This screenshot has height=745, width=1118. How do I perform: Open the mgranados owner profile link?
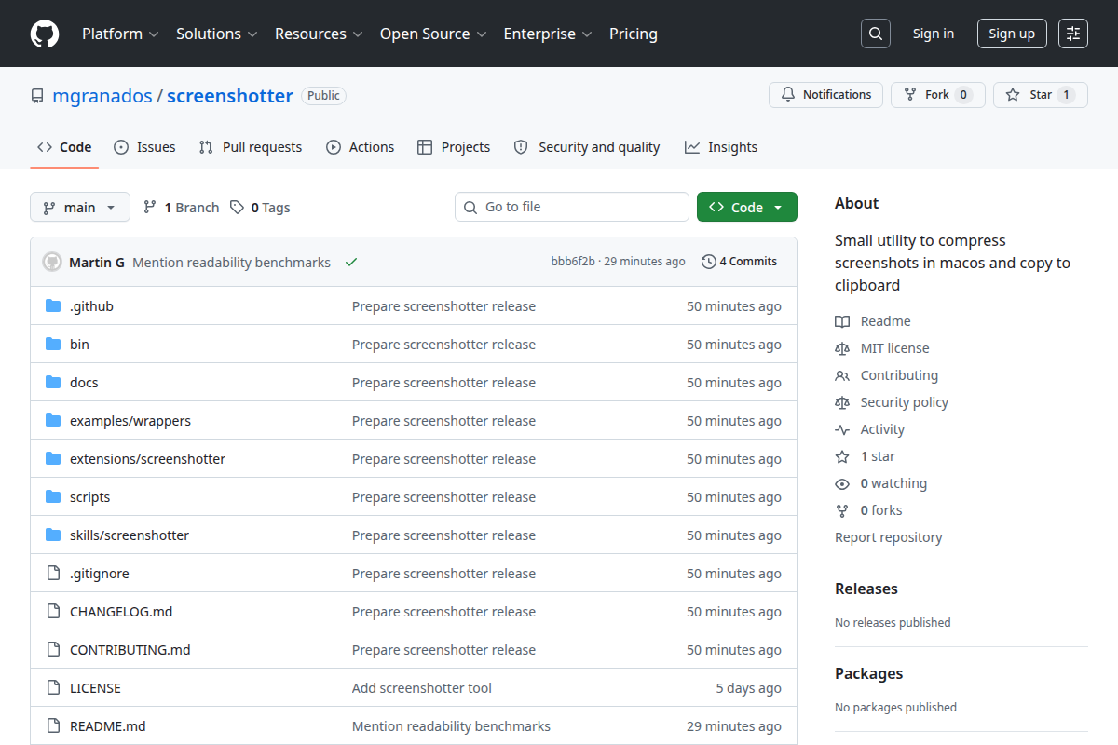(x=102, y=96)
